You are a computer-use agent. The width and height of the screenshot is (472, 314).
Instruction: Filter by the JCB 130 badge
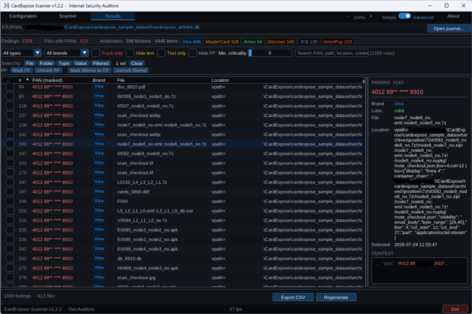309,42
